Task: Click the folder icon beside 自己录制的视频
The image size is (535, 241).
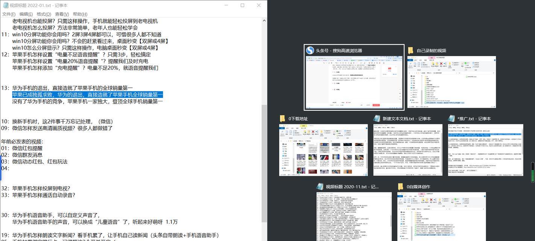Action: 411,50
